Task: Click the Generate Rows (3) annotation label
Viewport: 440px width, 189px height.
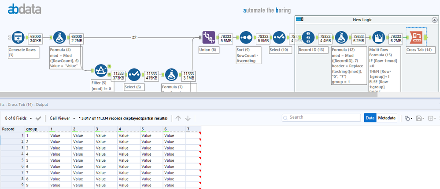Action: pyautogui.click(x=24, y=52)
